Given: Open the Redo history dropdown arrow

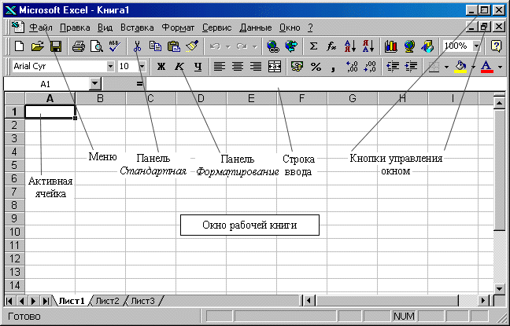Looking at the screenshot, I should click(255, 47).
